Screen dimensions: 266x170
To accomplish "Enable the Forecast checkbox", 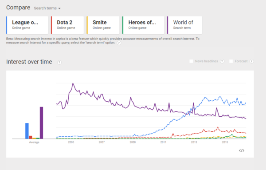I will (231, 61).
